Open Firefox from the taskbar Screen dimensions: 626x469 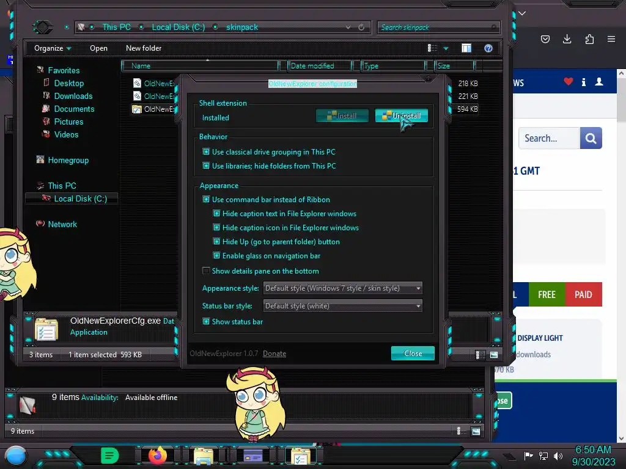pos(158,456)
